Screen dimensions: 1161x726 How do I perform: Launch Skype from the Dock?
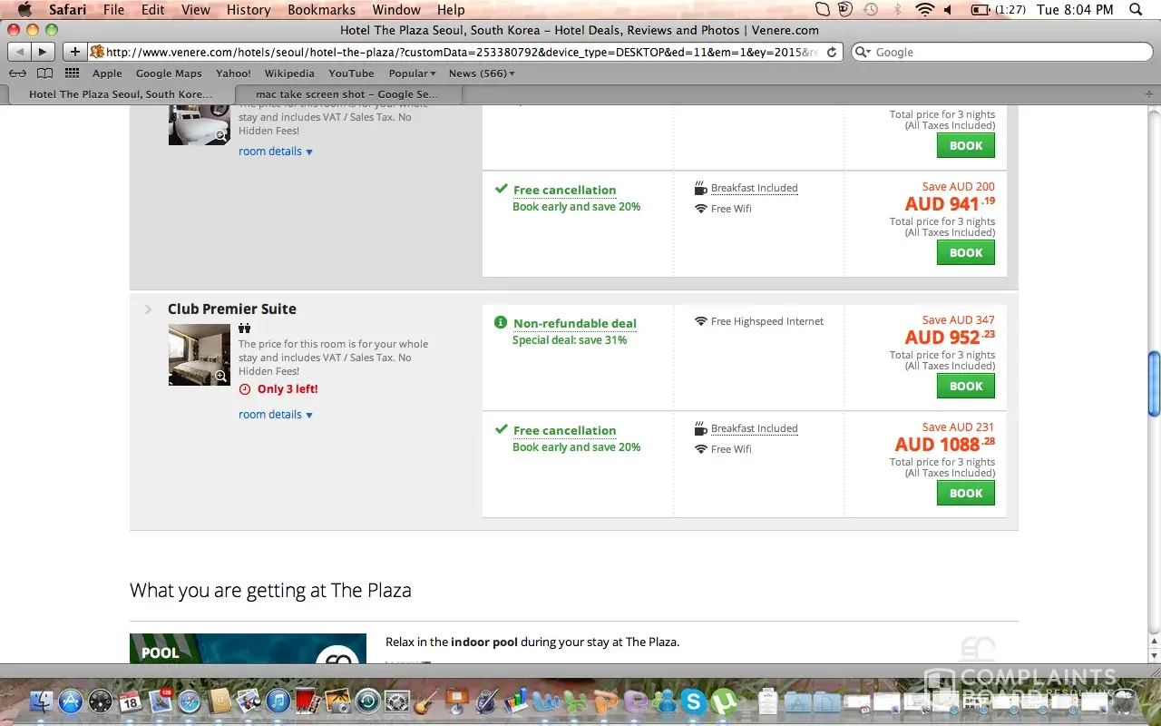pos(694,701)
